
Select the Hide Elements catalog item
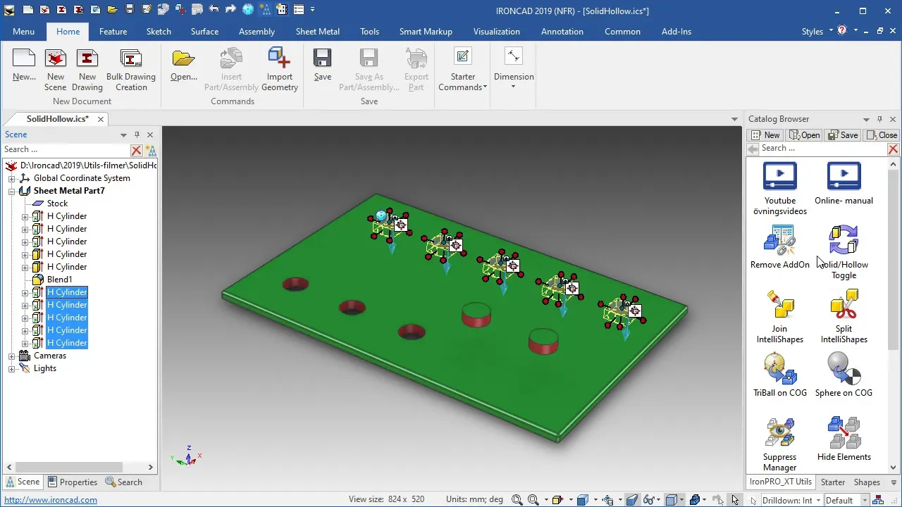click(844, 439)
